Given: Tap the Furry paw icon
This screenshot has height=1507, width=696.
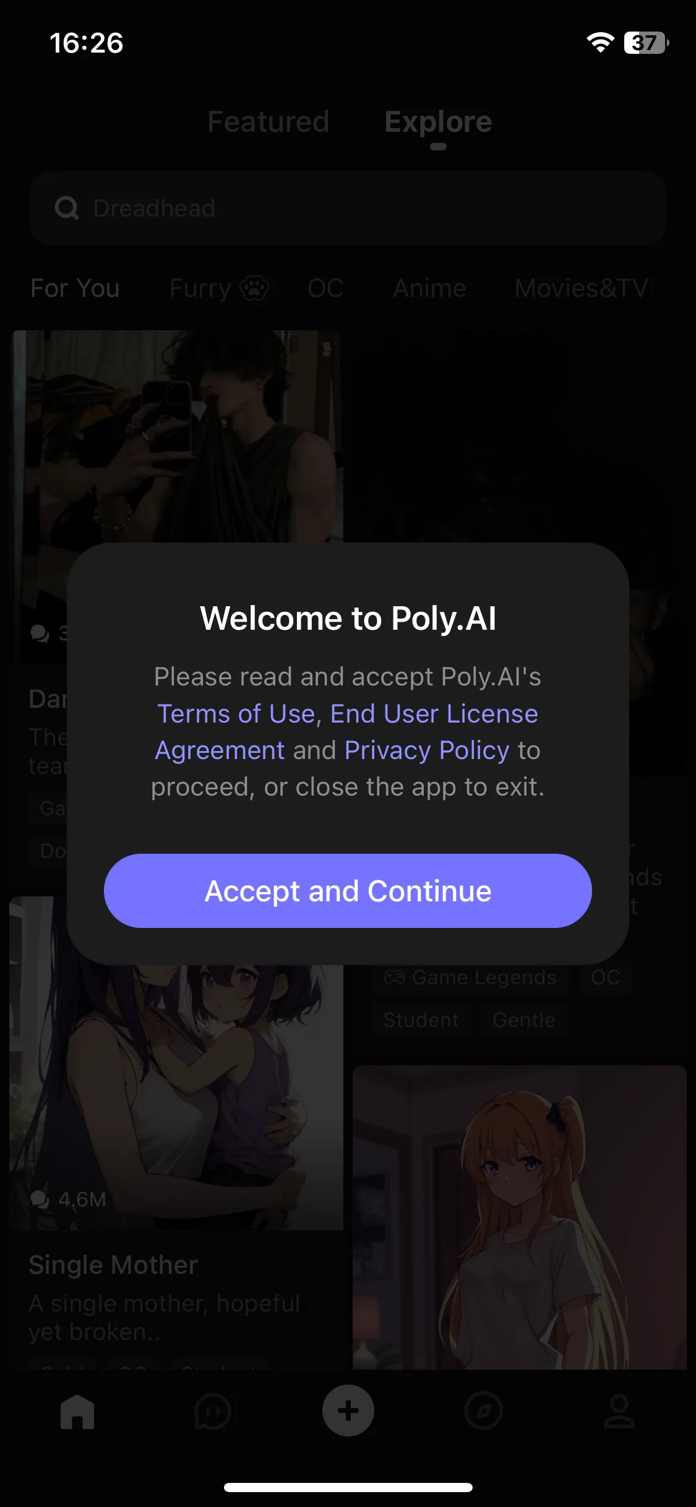Looking at the screenshot, I should [x=254, y=288].
